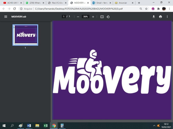This screenshot has width=173, height=129.
Task: Zoom out with the minus button
Action: (78, 17)
